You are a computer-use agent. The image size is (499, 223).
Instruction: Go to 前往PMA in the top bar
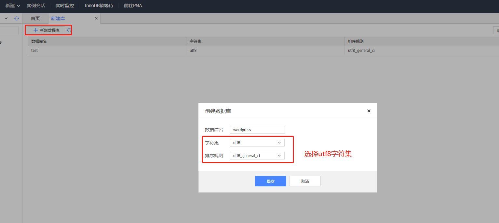point(133,6)
